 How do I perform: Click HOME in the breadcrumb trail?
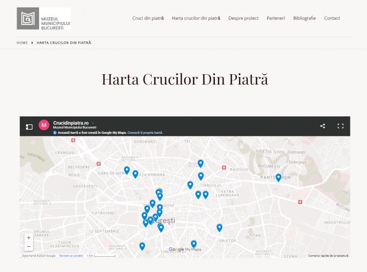point(22,42)
